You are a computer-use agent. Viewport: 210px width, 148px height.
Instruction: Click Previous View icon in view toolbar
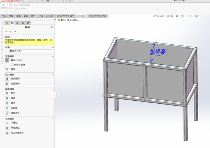pyautogui.click(x=161, y=16)
